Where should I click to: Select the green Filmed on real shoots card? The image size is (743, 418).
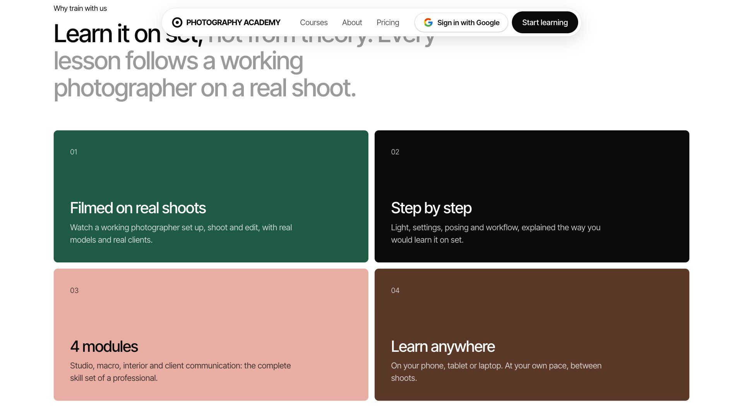pos(211,196)
